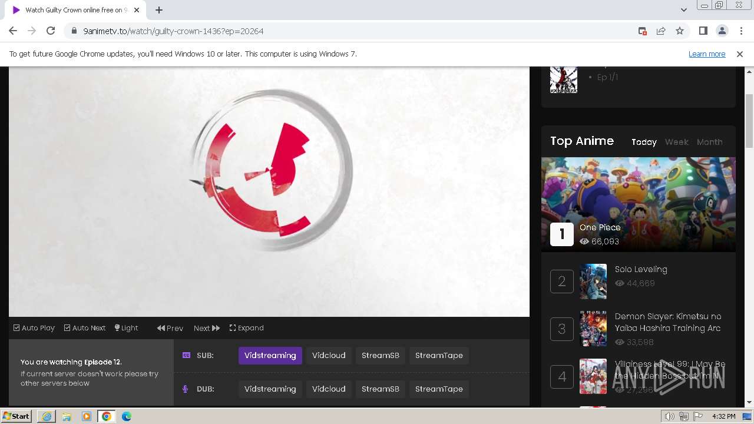Open the media player taskbar icon

click(87, 416)
